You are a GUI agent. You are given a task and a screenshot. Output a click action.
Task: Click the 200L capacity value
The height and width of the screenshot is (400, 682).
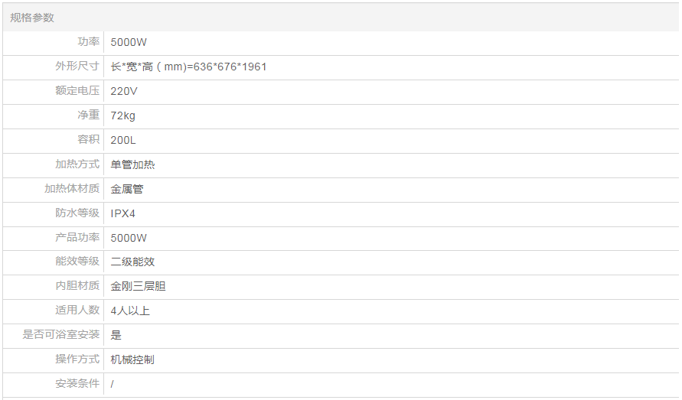123,140
